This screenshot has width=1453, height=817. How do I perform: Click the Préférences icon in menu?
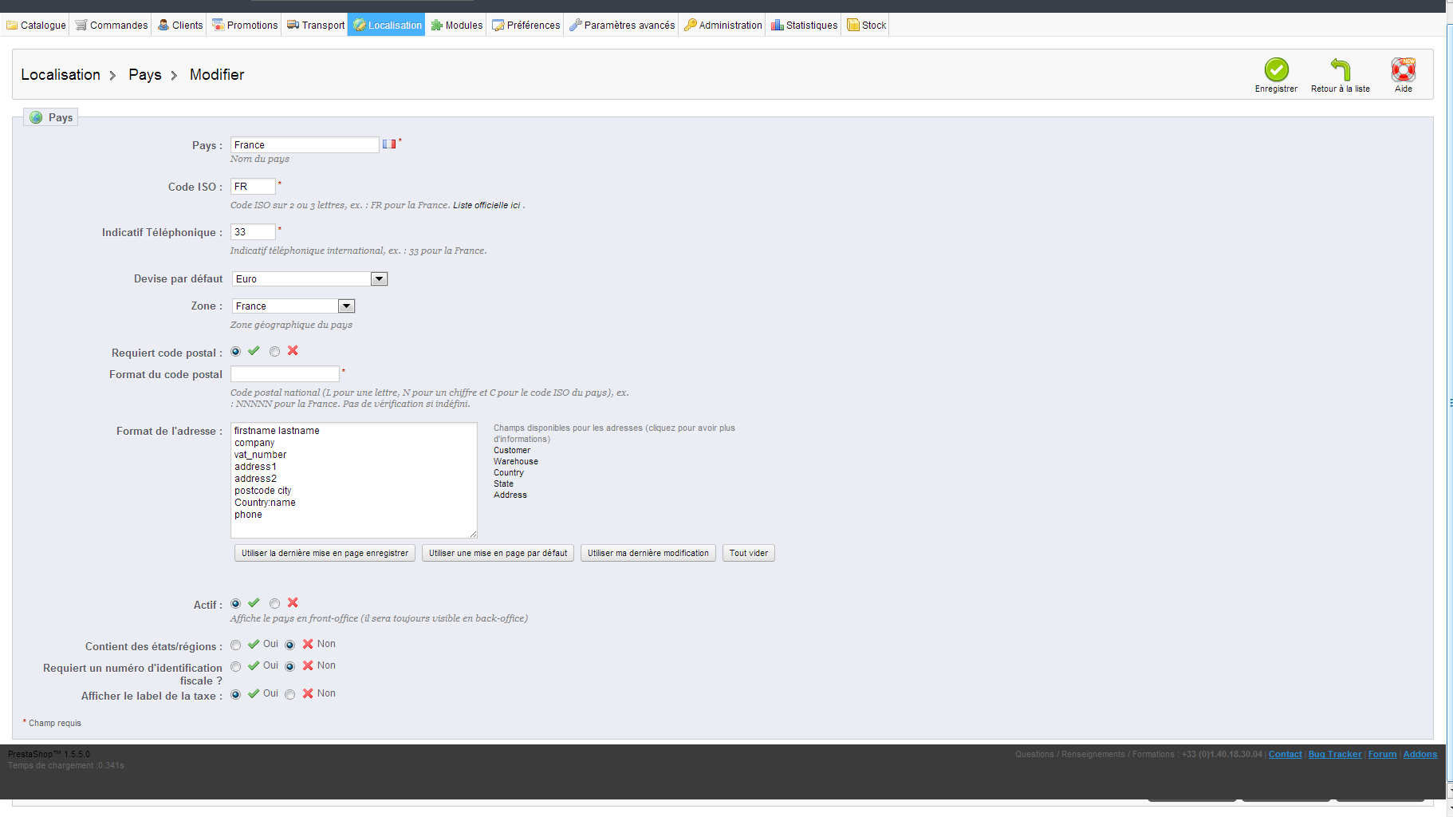click(x=498, y=26)
